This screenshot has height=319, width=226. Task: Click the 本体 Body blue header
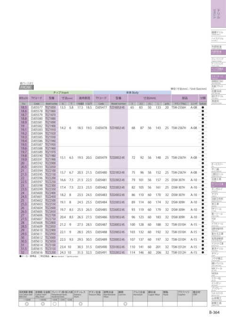[x=132, y=92]
